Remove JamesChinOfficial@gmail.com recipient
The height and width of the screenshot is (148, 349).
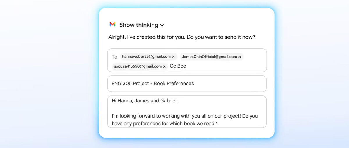point(240,57)
